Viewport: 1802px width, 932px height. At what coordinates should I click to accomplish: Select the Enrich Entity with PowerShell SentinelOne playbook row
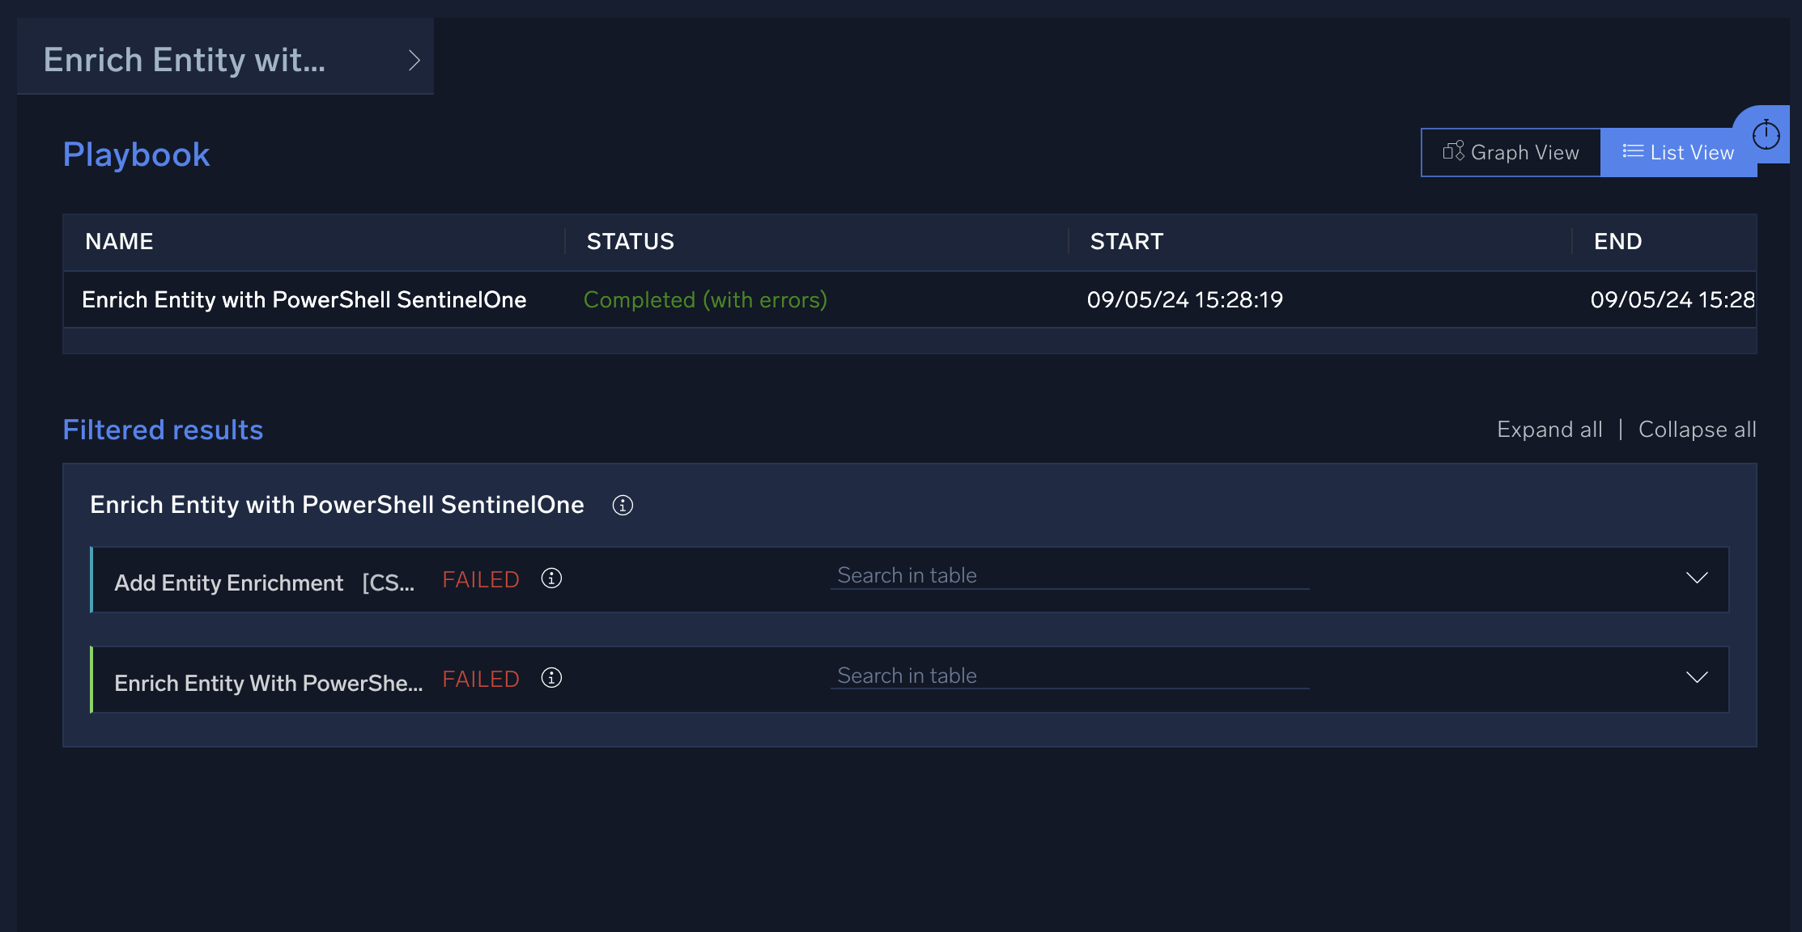point(304,300)
